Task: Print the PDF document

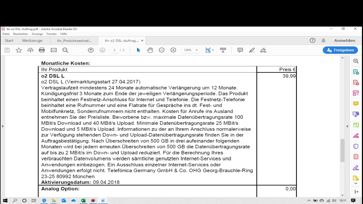Action: click(x=42, y=50)
